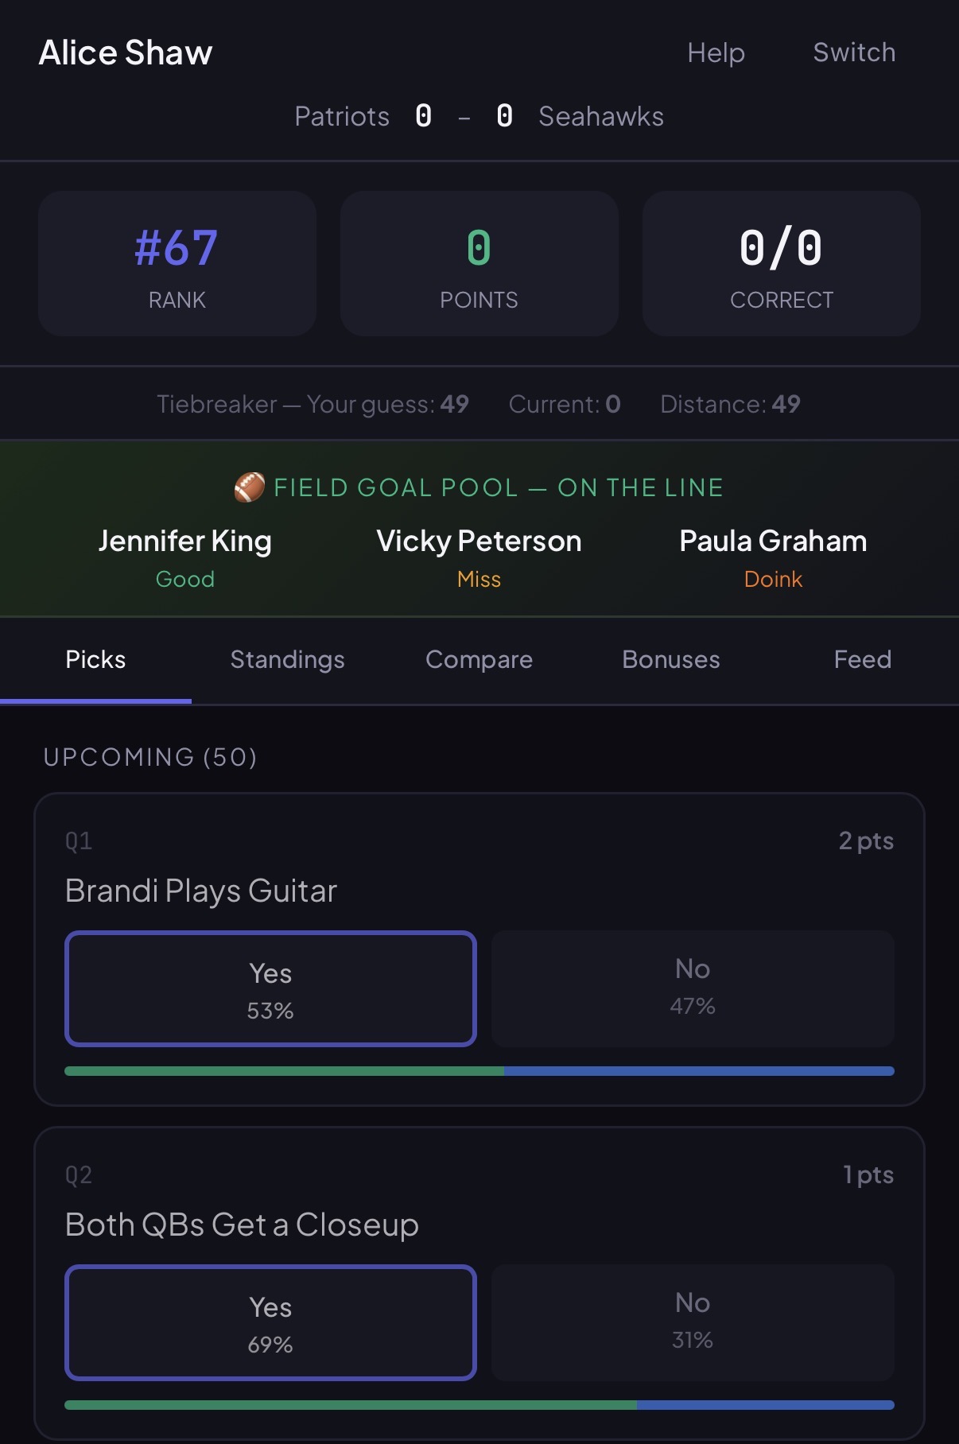The image size is (959, 1444).
Task: Click the Switch button
Action: (854, 52)
